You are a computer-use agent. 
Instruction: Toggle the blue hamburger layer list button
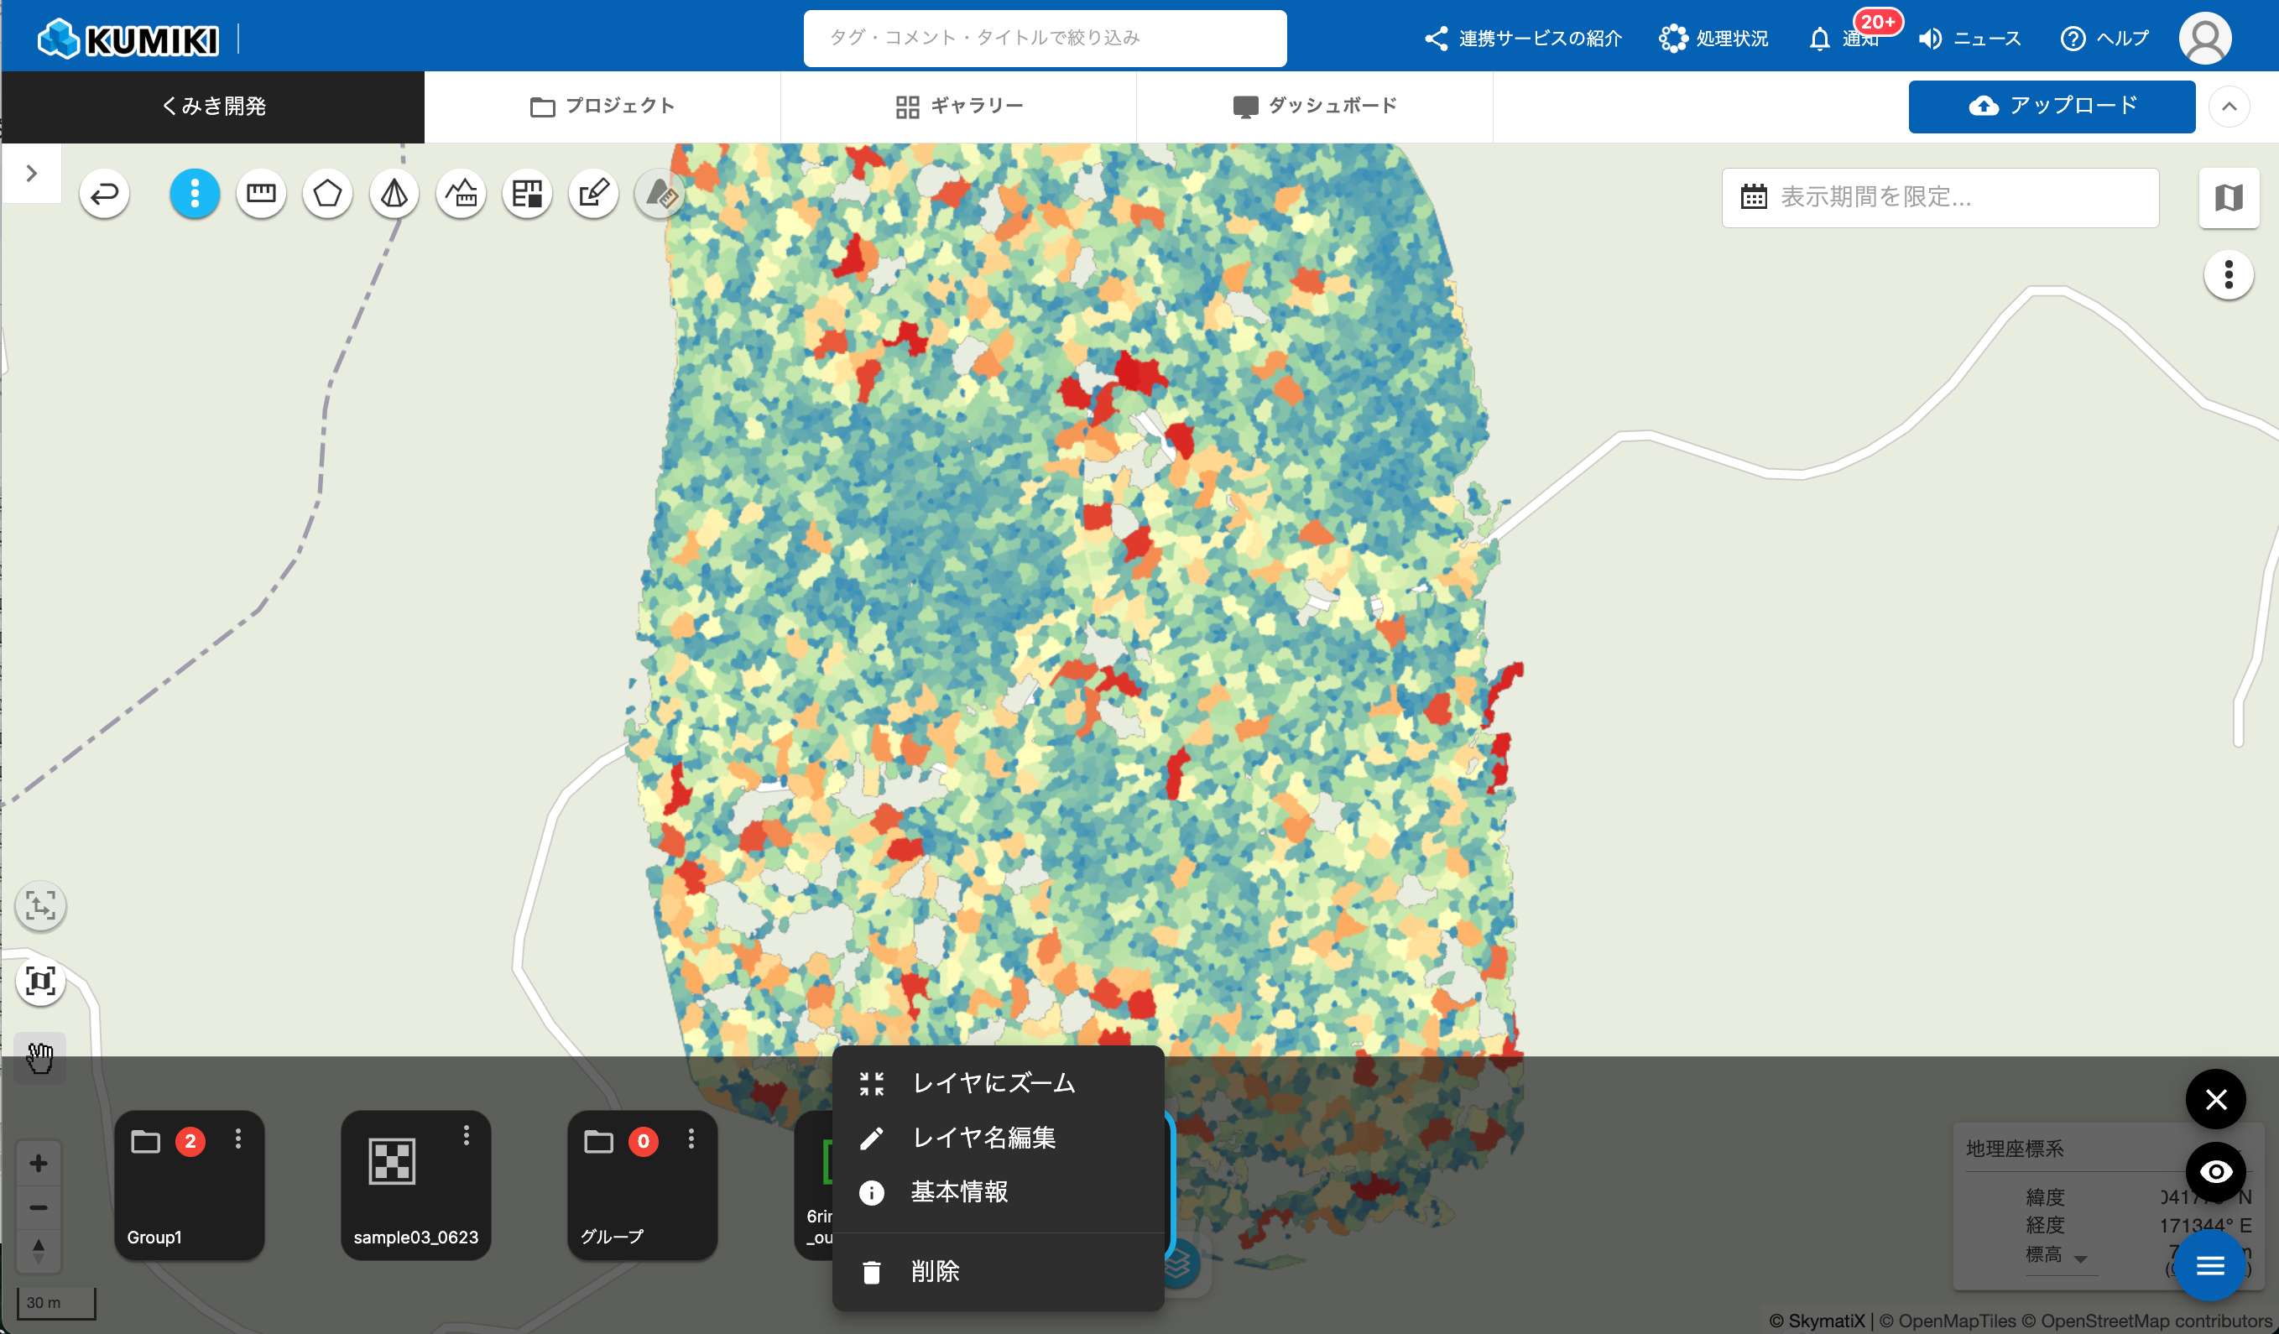(x=2209, y=1265)
